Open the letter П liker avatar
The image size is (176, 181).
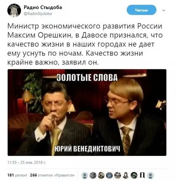click(142, 175)
